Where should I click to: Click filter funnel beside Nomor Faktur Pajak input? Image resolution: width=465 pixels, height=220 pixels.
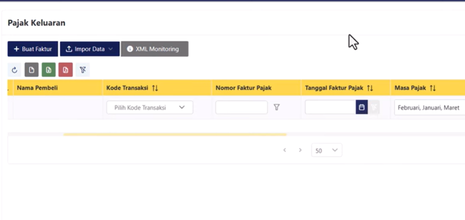[277, 107]
